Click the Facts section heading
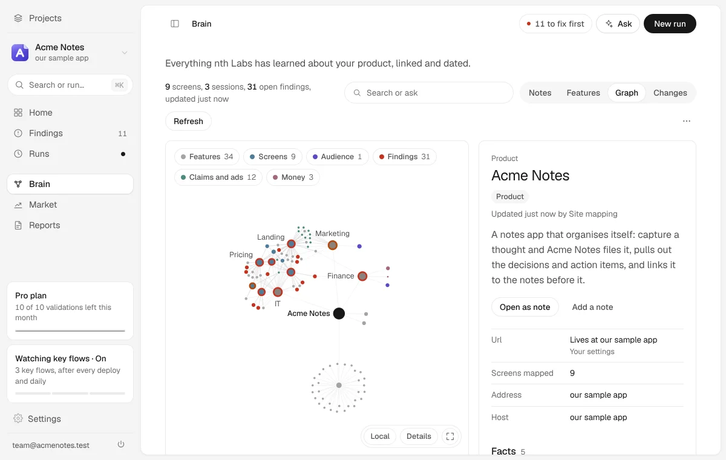 coord(503,451)
